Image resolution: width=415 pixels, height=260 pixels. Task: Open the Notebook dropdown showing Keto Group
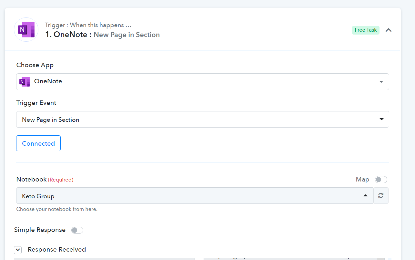pyautogui.click(x=195, y=196)
